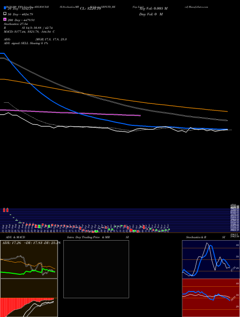Screen dimensions: 240x317
Task: Click the ADX signal: SELL text
Action: [26, 43]
